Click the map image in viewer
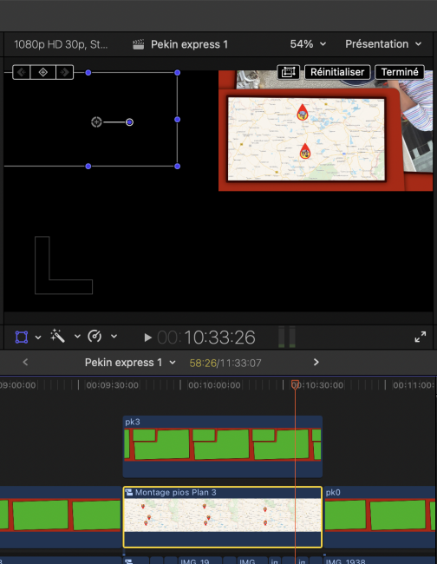The image size is (437, 564). (306, 139)
